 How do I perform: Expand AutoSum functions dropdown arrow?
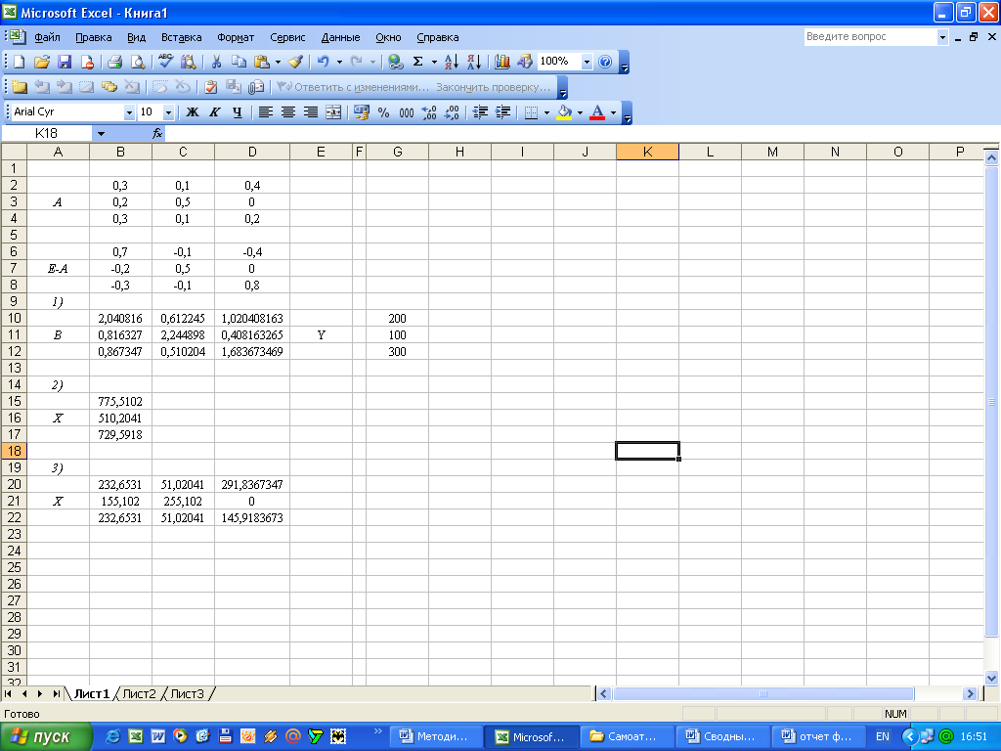coord(434,62)
